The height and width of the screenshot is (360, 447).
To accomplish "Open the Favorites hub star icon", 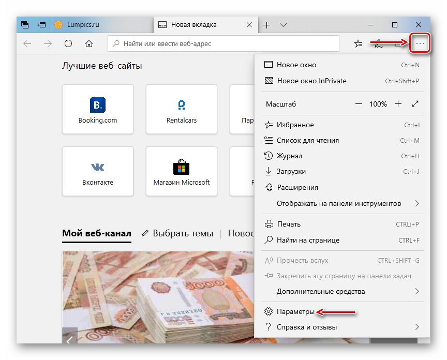I will point(358,44).
